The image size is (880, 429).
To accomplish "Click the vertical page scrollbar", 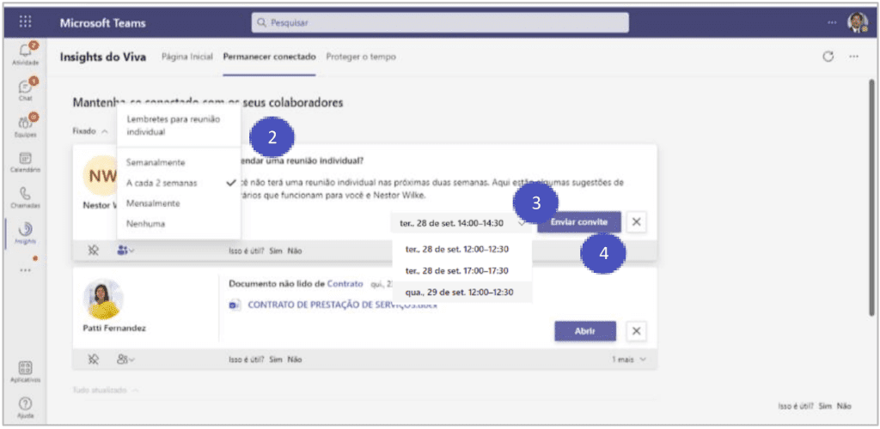I will (x=871, y=196).
